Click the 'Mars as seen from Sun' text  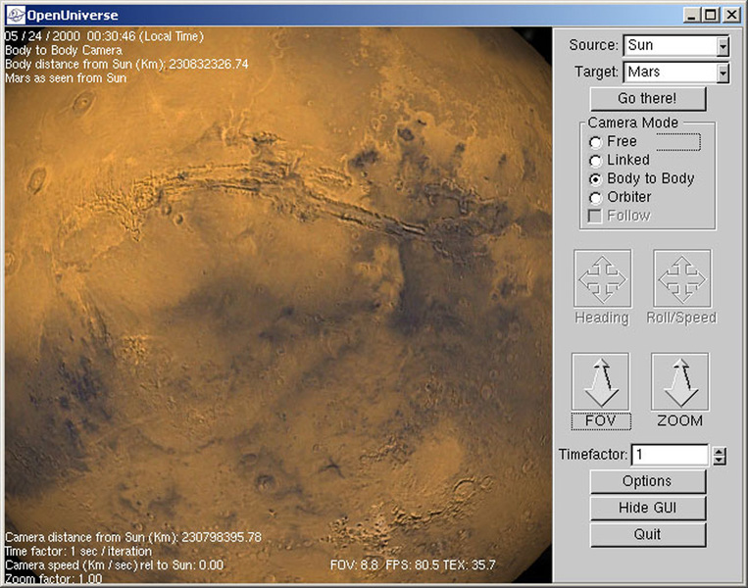[66, 78]
